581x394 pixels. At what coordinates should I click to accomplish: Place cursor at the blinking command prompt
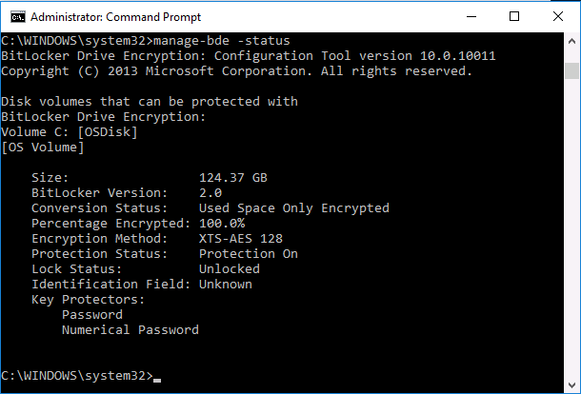tap(157, 380)
